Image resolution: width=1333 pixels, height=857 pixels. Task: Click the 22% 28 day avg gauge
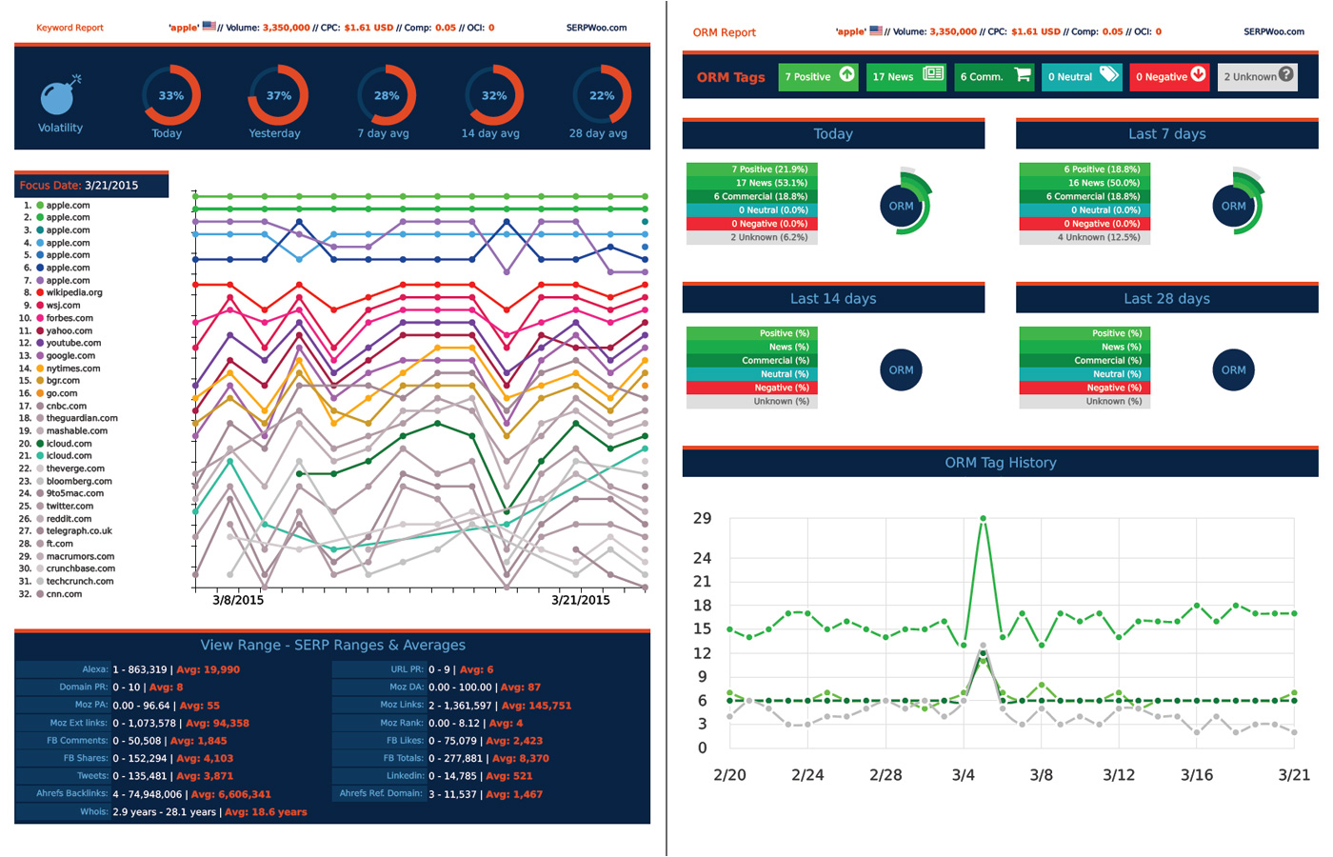(x=602, y=95)
